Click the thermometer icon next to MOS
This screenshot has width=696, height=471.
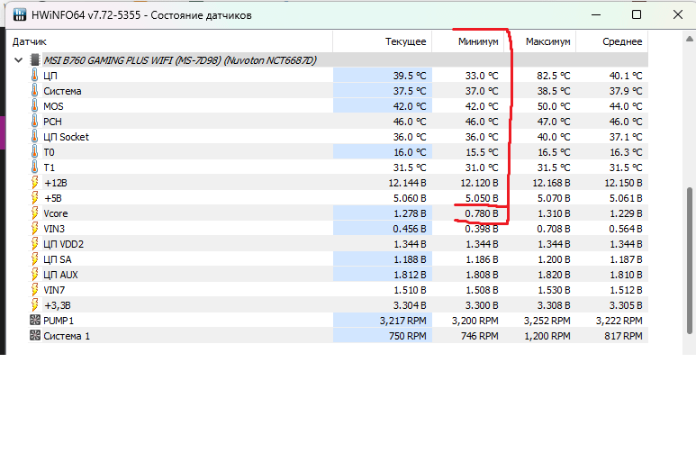tap(34, 106)
